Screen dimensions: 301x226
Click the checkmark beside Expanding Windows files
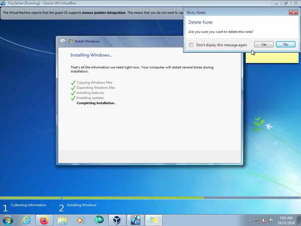point(73,88)
